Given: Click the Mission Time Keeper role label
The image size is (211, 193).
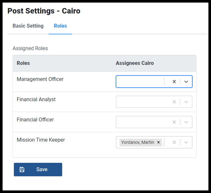Looking at the screenshot, I should pos(41,140).
